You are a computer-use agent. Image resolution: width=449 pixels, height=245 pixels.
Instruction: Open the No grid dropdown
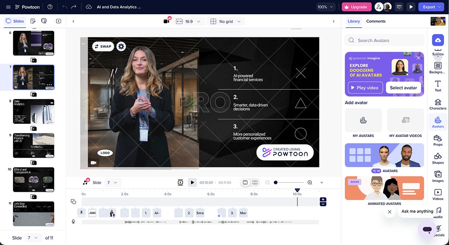click(x=226, y=22)
